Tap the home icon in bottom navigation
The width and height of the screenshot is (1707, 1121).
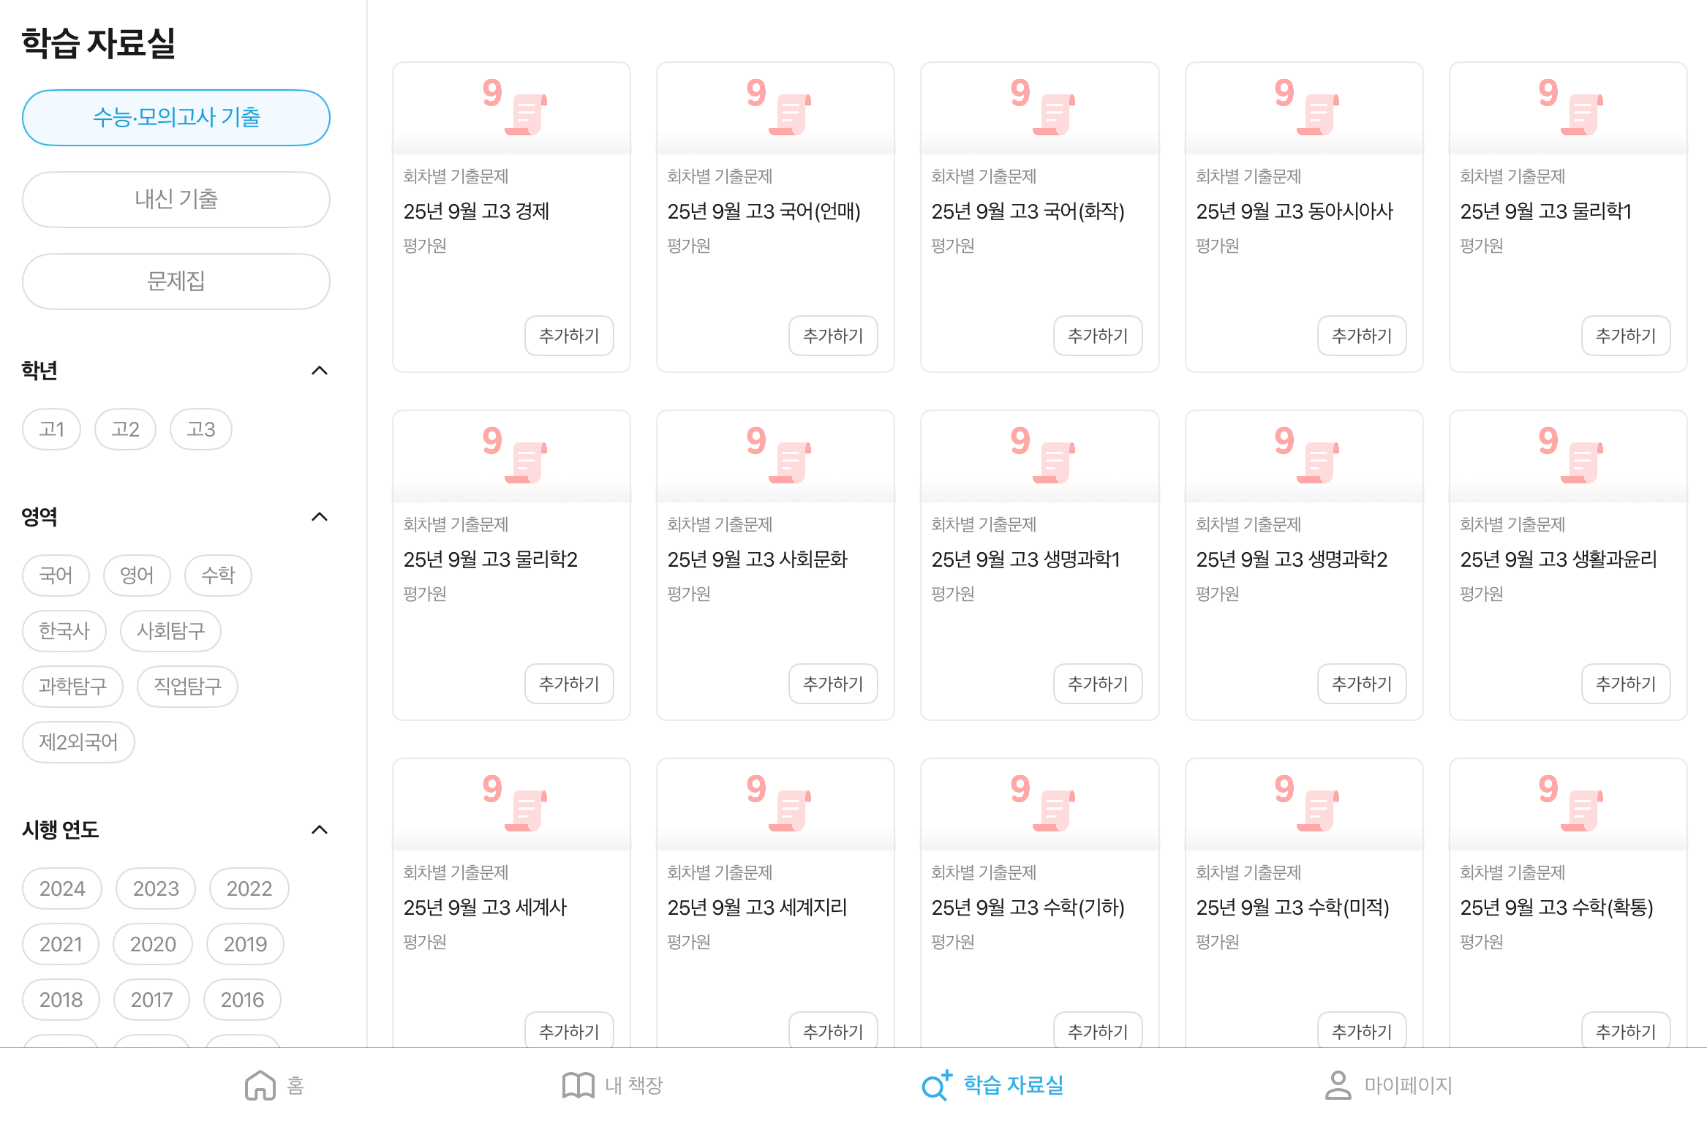coord(260,1085)
